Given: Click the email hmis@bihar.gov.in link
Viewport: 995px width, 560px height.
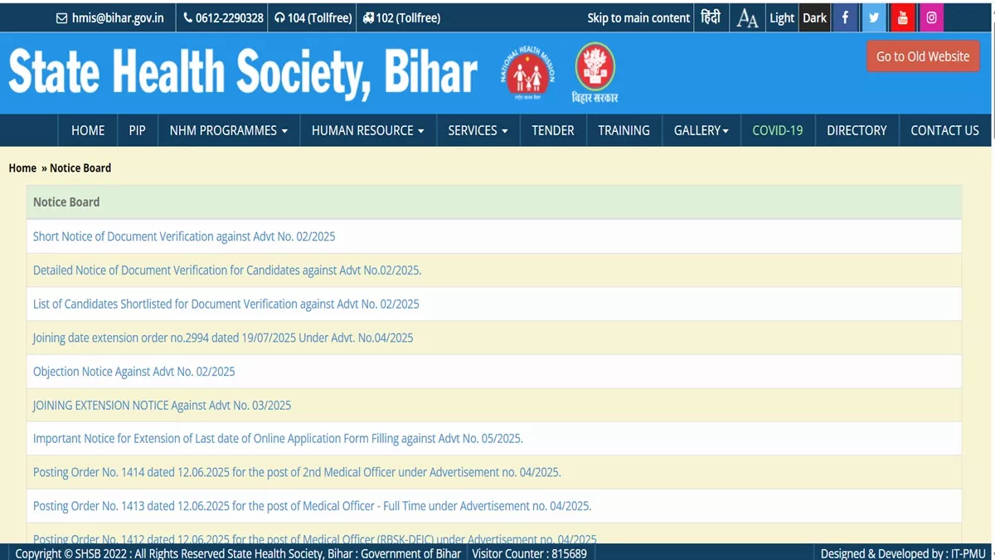Looking at the screenshot, I should pyautogui.click(x=110, y=17).
